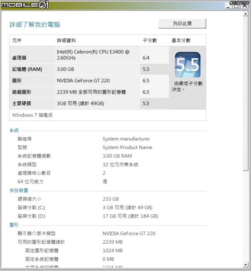251x271 pixels.
Task: Click the 圖形 section heading near bottom
Action: [x=14, y=225]
